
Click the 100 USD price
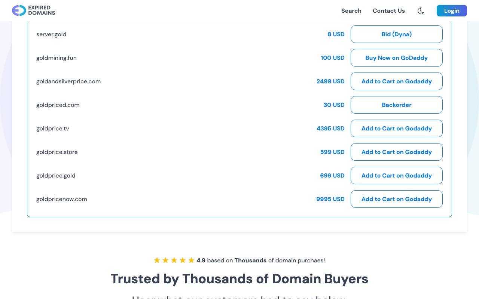click(x=333, y=58)
